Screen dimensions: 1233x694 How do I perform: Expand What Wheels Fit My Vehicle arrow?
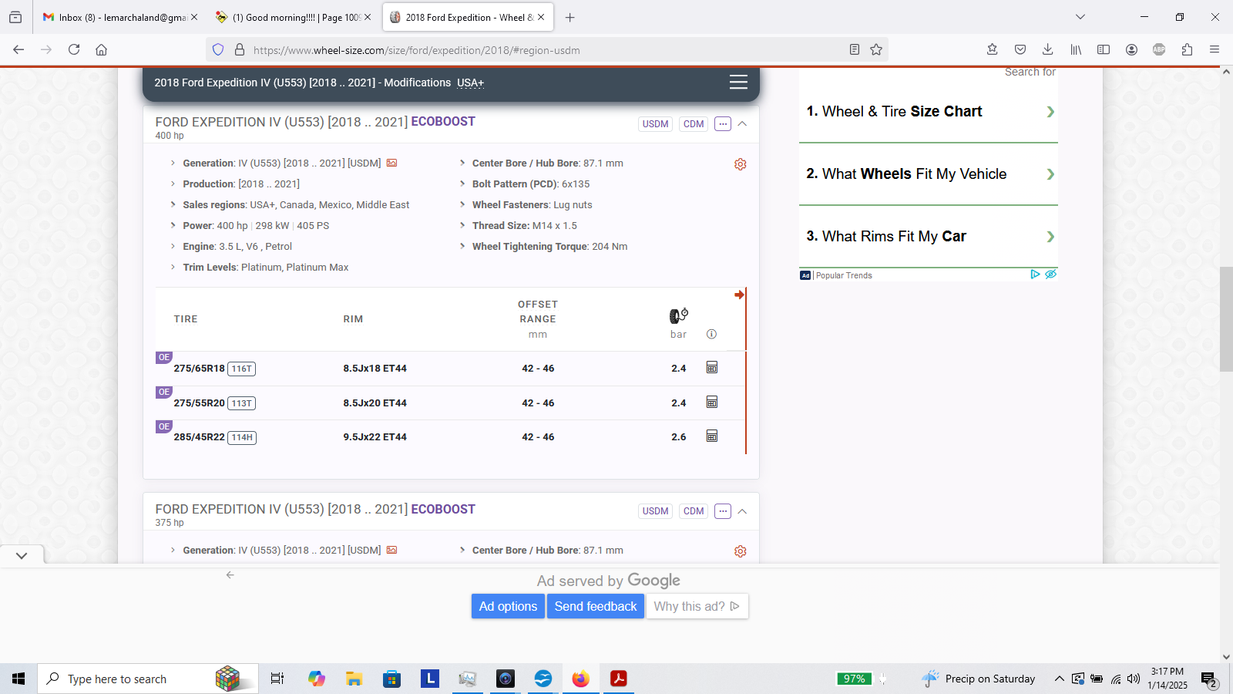pyautogui.click(x=1050, y=174)
